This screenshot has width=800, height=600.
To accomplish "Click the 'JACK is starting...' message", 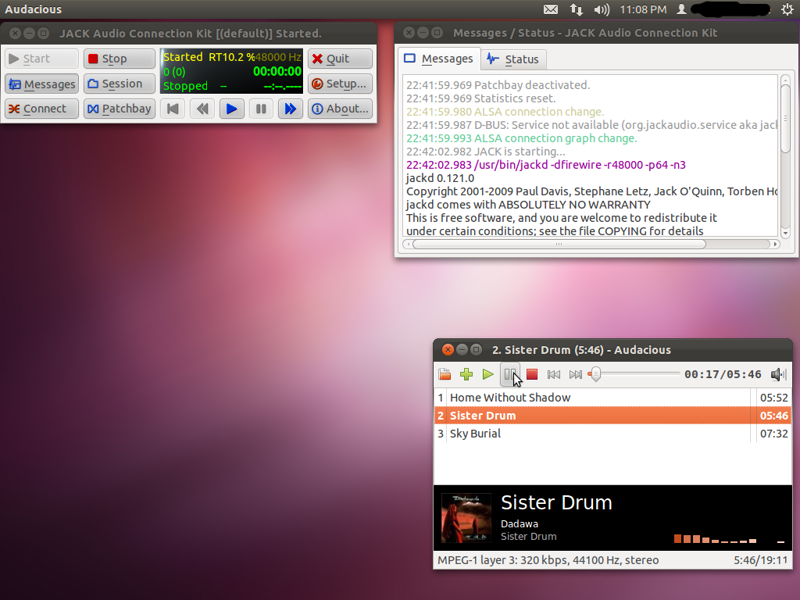I will pyautogui.click(x=486, y=152).
